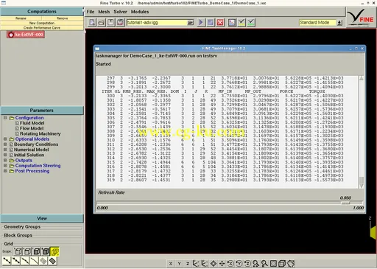Viewport: 377px width, 269px height.
Task: Click the open project folder icon
Action: [102, 23]
